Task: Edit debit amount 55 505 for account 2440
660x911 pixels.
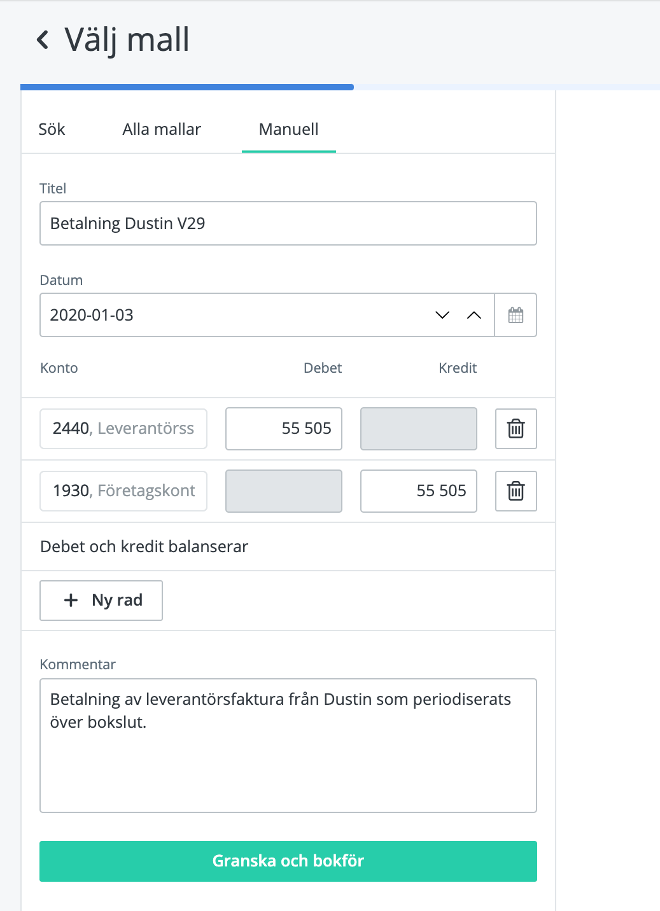Action: [284, 429]
